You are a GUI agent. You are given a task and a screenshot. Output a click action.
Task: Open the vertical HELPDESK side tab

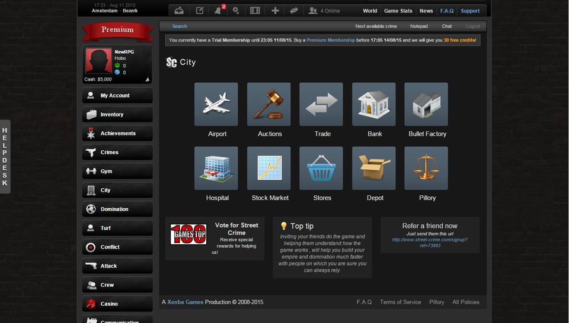click(x=5, y=156)
